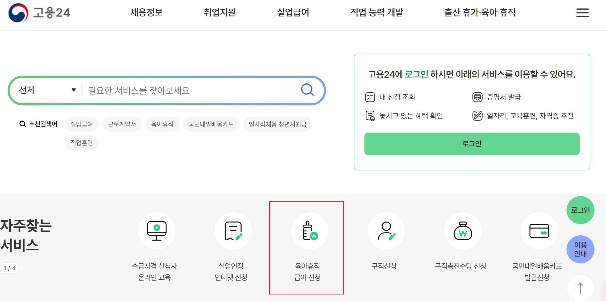The image size is (606, 301).
Task: Click the 이용안내 floating button
Action: coord(580,249)
